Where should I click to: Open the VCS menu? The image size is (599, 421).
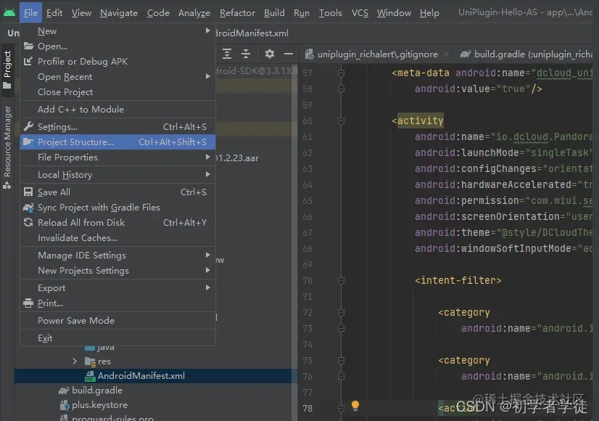(360, 13)
